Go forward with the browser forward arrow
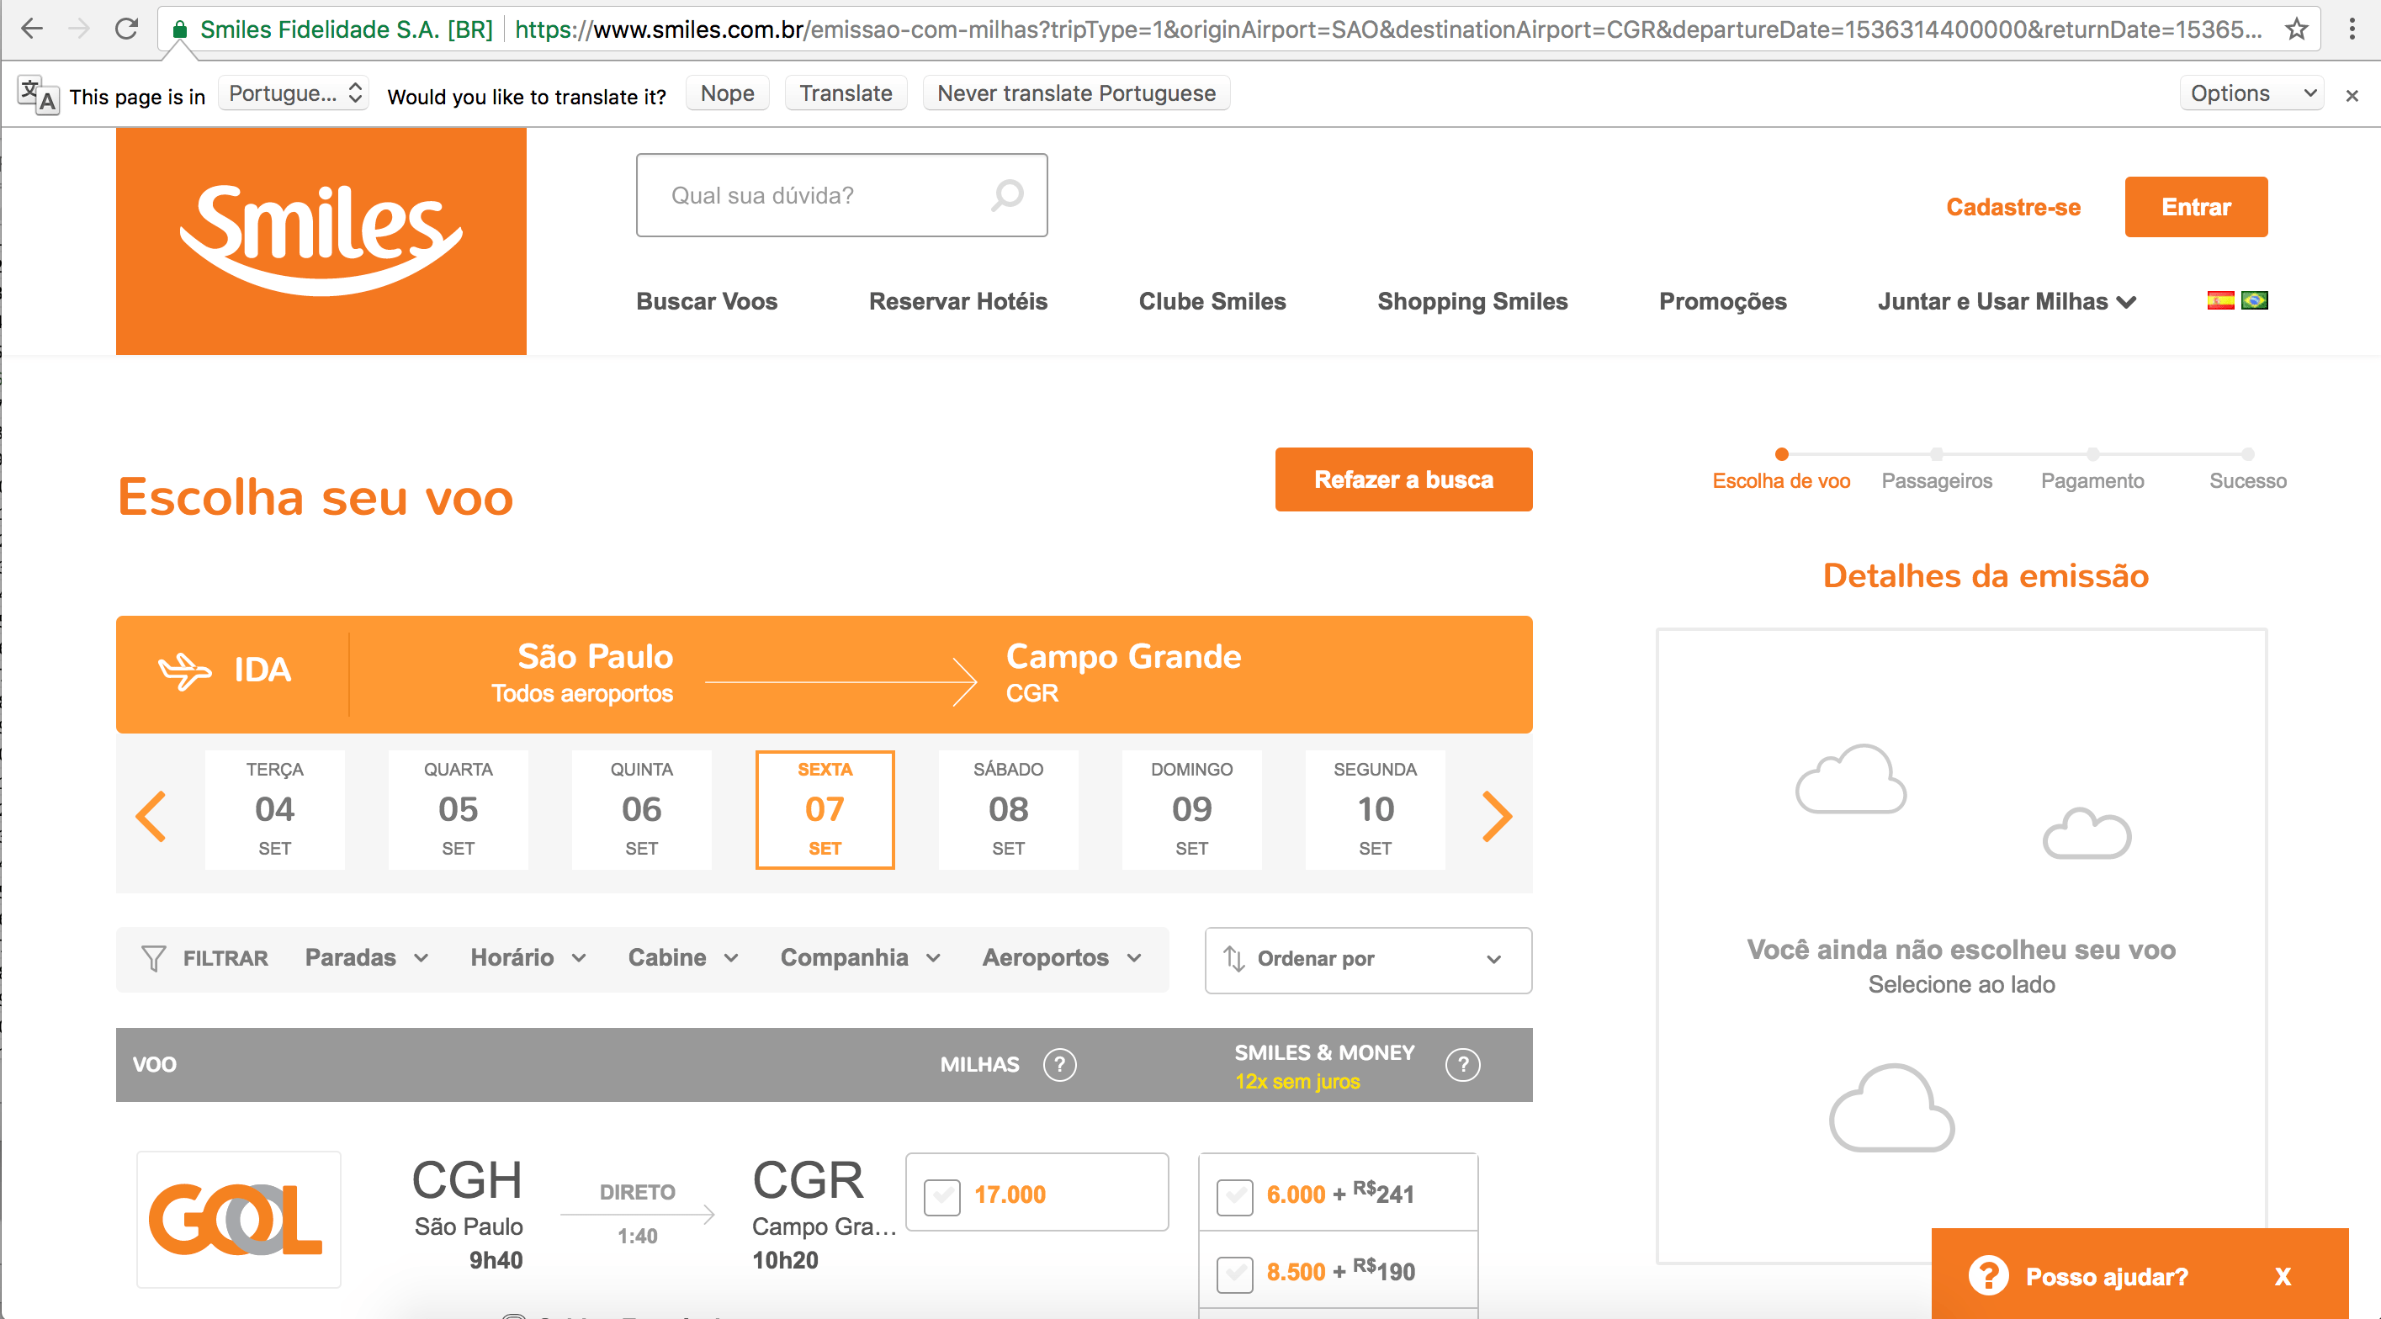Image resolution: width=2381 pixels, height=1319 pixels. pyautogui.click(x=79, y=29)
